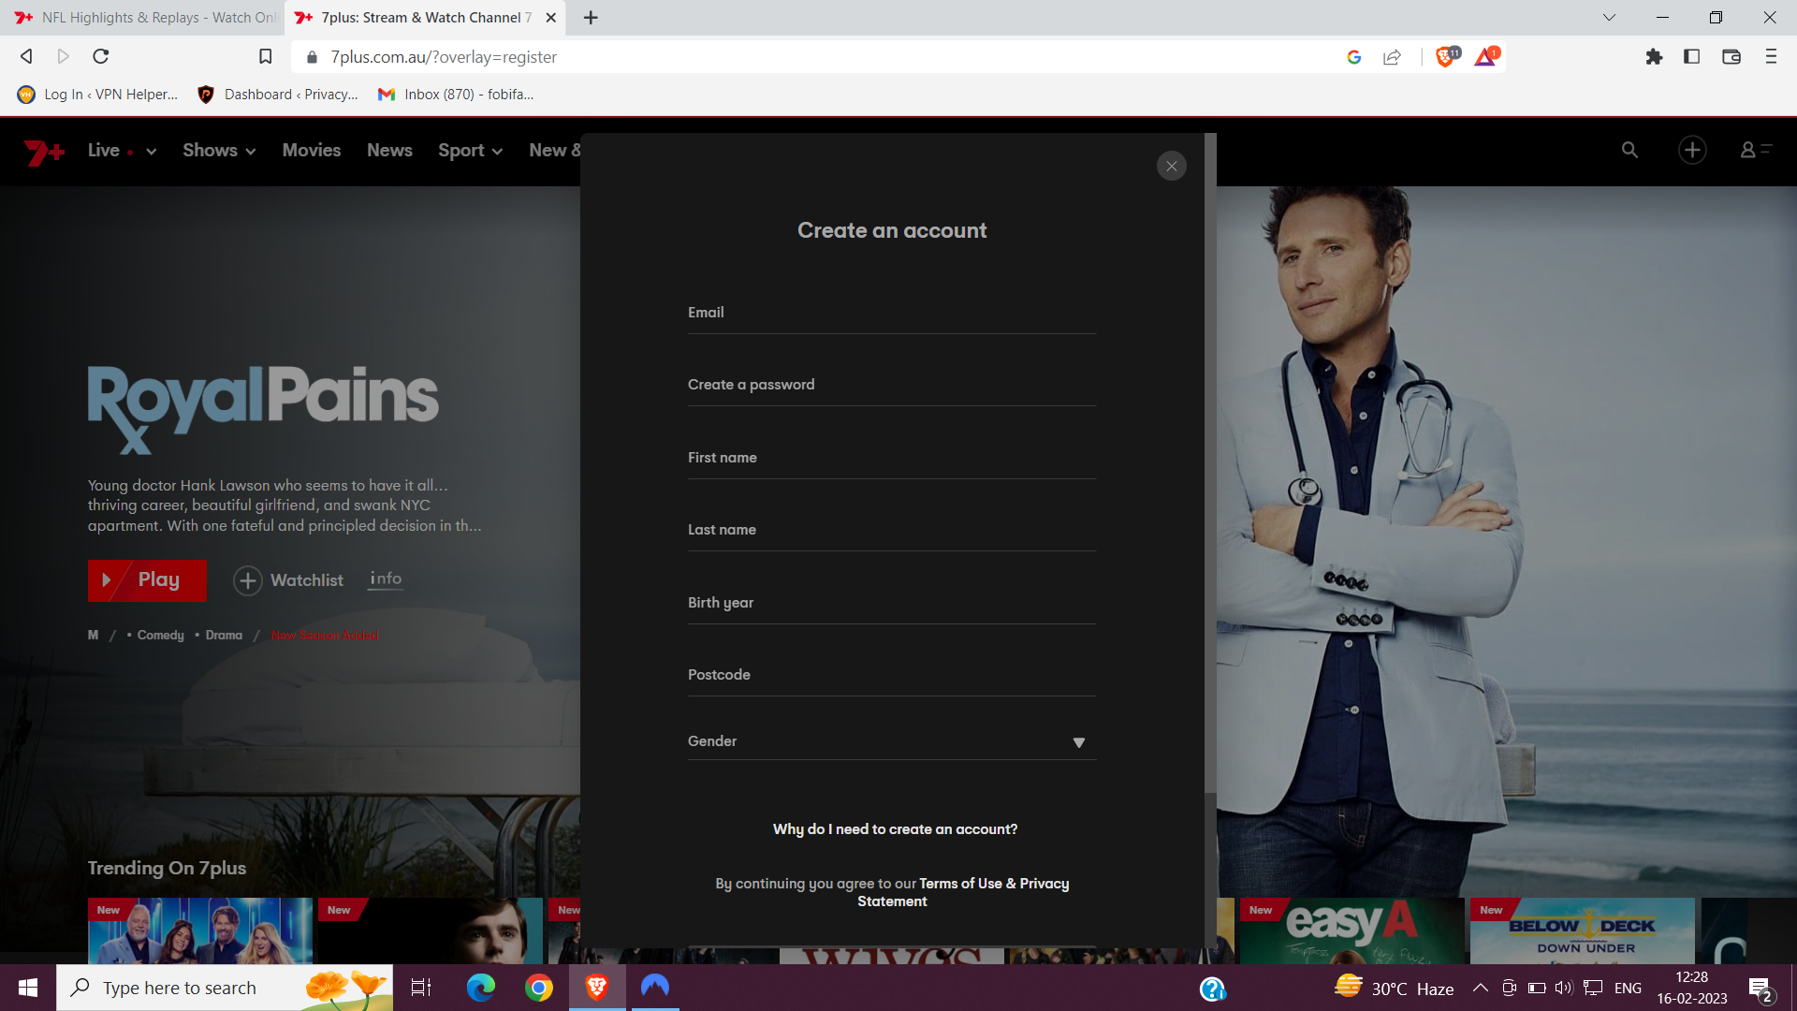Open the Below Deck Down Under thumbnail
This screenshot has height=1011, width=1797.
click(1582, 930)
